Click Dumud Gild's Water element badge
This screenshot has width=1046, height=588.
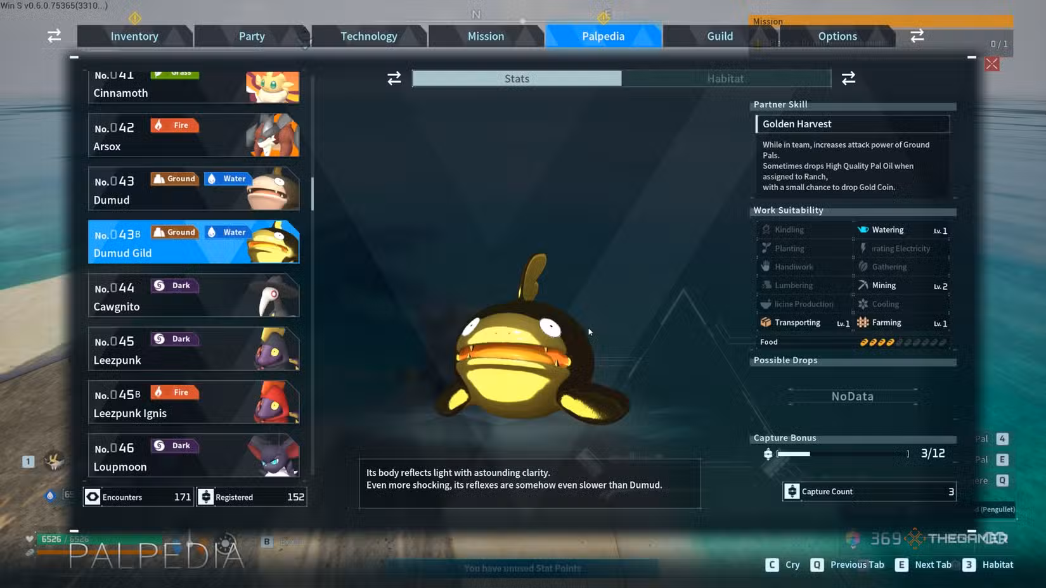tap(228, 232)
